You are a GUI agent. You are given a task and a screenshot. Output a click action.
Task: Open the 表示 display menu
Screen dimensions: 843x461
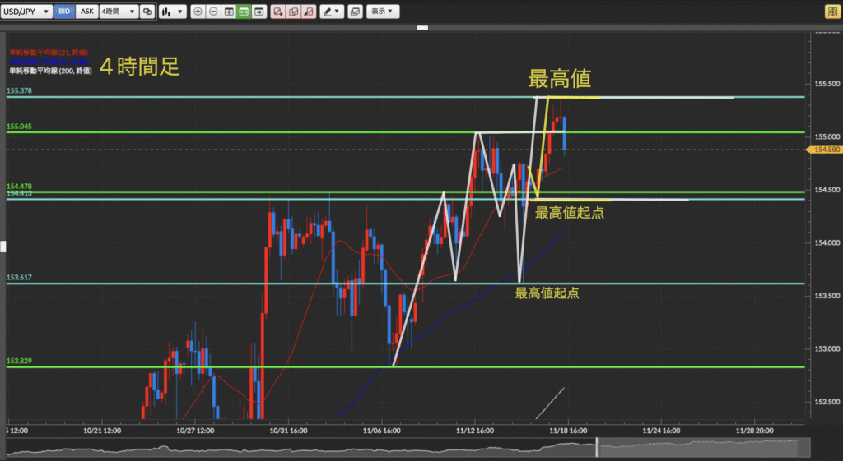click(x=381, y=12)
